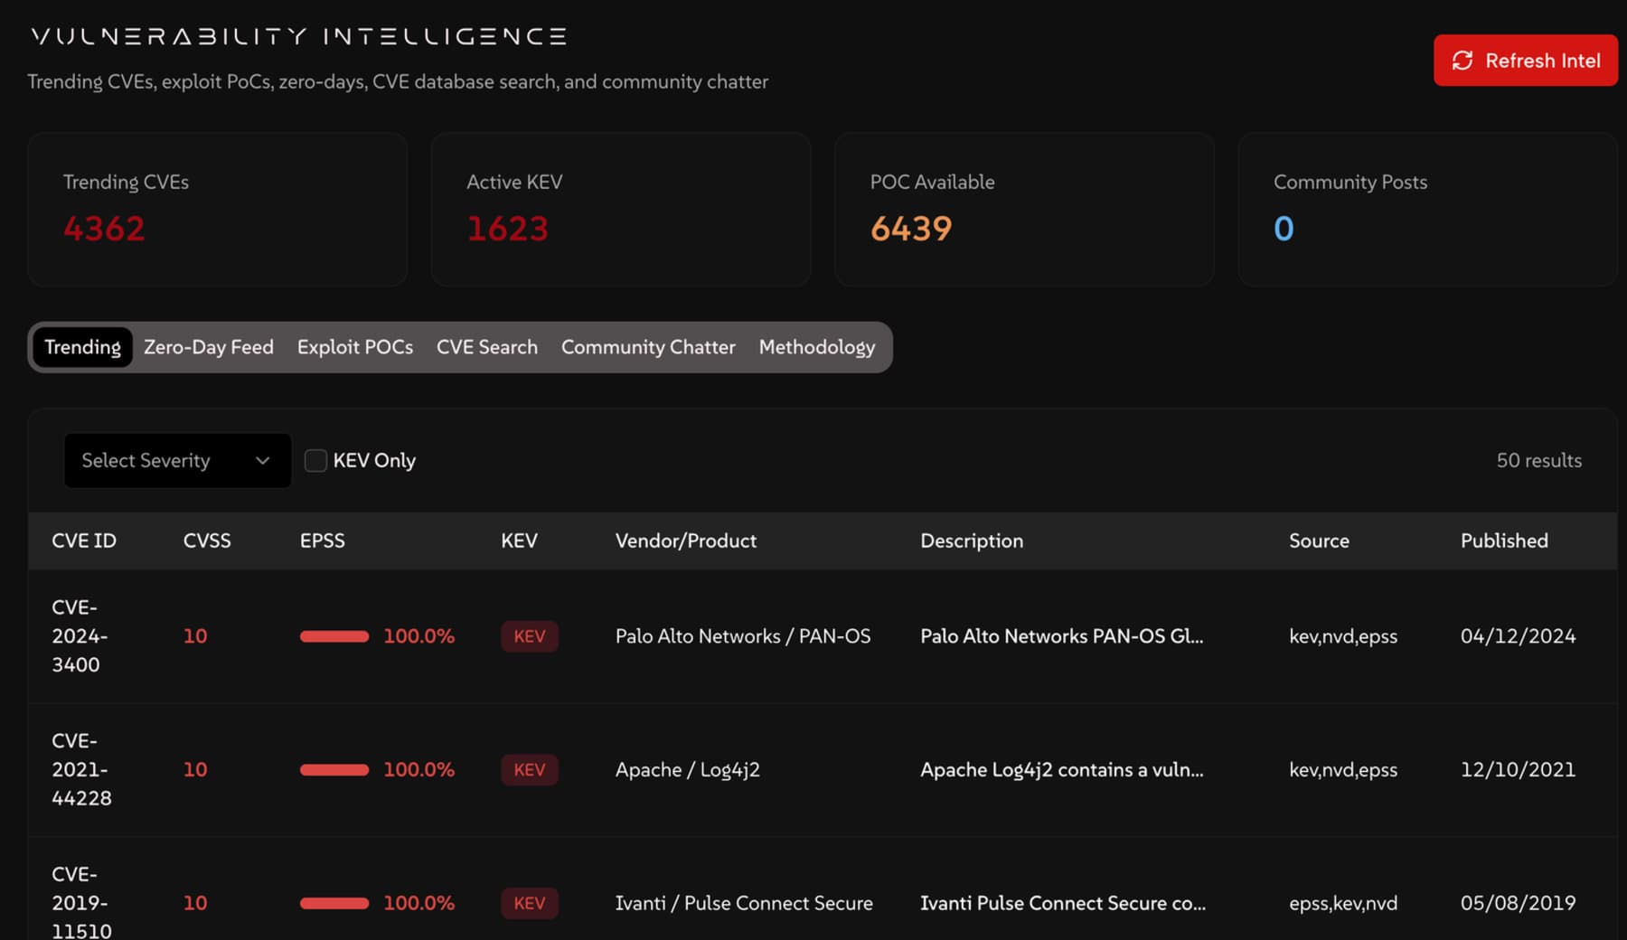The image size is (1627, 940).
Task: Click the Vendor/Product column header
Action: click(686, 540)
